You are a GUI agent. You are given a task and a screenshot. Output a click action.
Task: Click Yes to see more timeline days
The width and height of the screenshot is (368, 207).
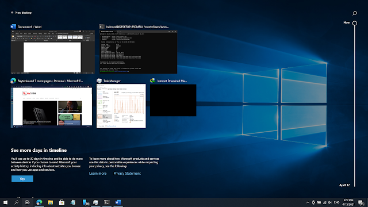click(22, 179)
